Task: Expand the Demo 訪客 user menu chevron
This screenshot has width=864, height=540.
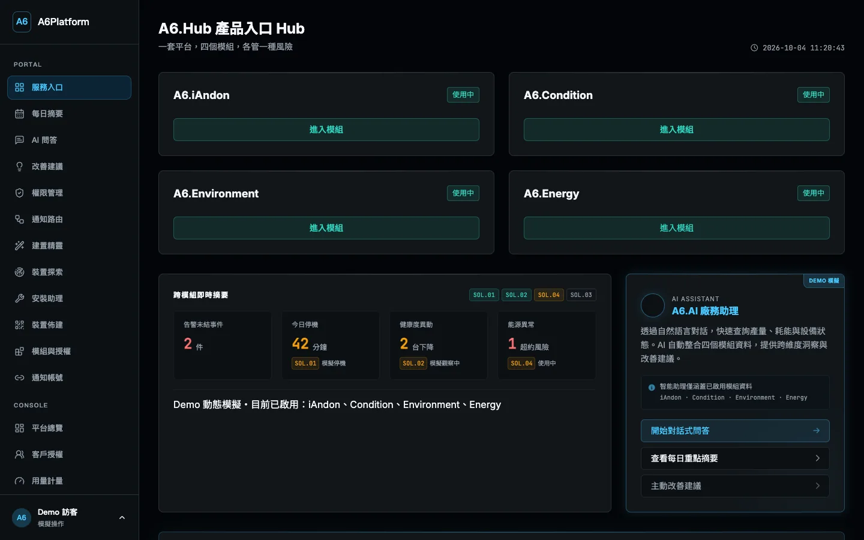Action: pyautogui.click(x=122, y=518)
